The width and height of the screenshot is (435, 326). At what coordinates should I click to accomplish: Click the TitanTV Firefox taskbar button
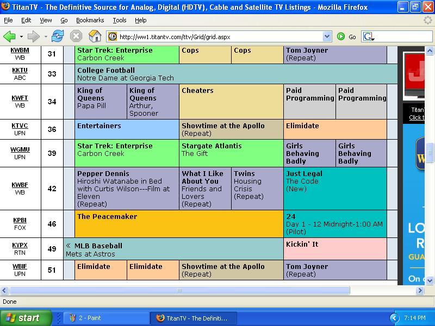[x=194, y=318]
